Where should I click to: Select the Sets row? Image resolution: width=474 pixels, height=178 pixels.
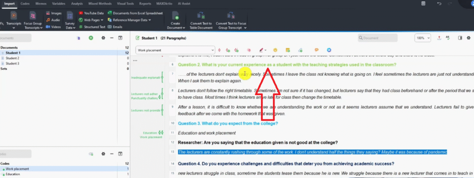point(65,69)
